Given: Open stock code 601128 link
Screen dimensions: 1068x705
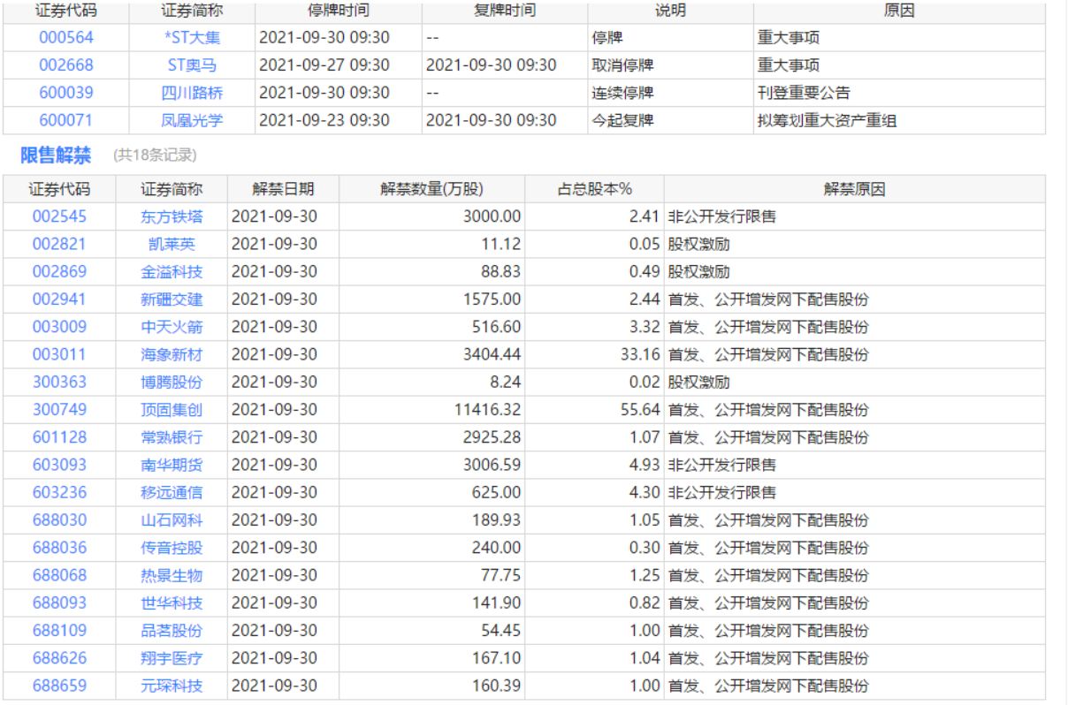Looking at the screenshot, I should point(59,437).
